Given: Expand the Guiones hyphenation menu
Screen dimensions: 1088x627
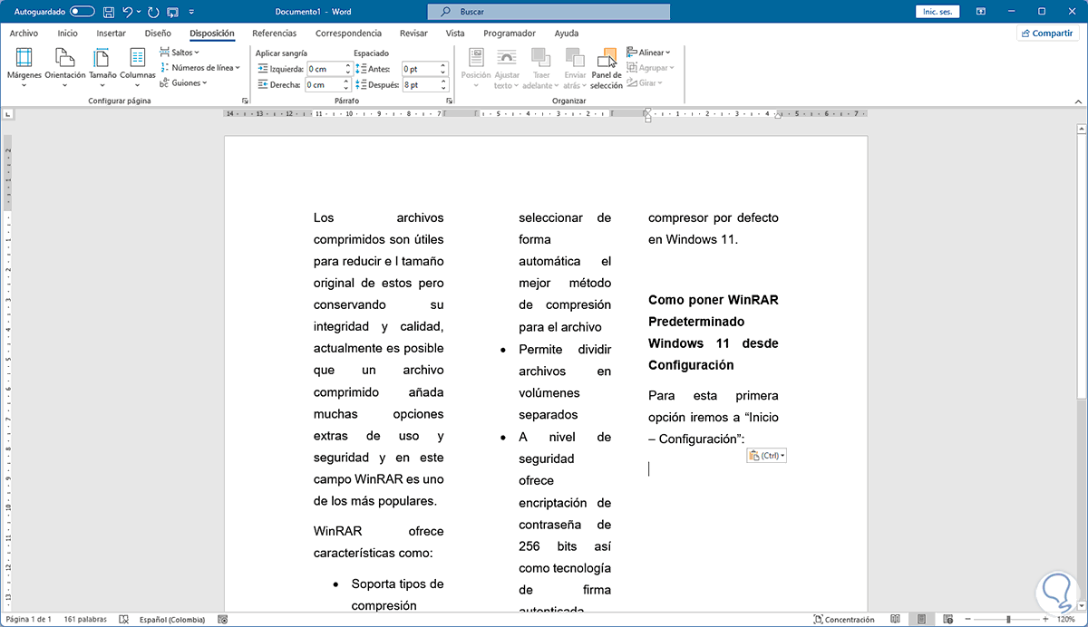Looking at the screenshot, I should point(183,82).
